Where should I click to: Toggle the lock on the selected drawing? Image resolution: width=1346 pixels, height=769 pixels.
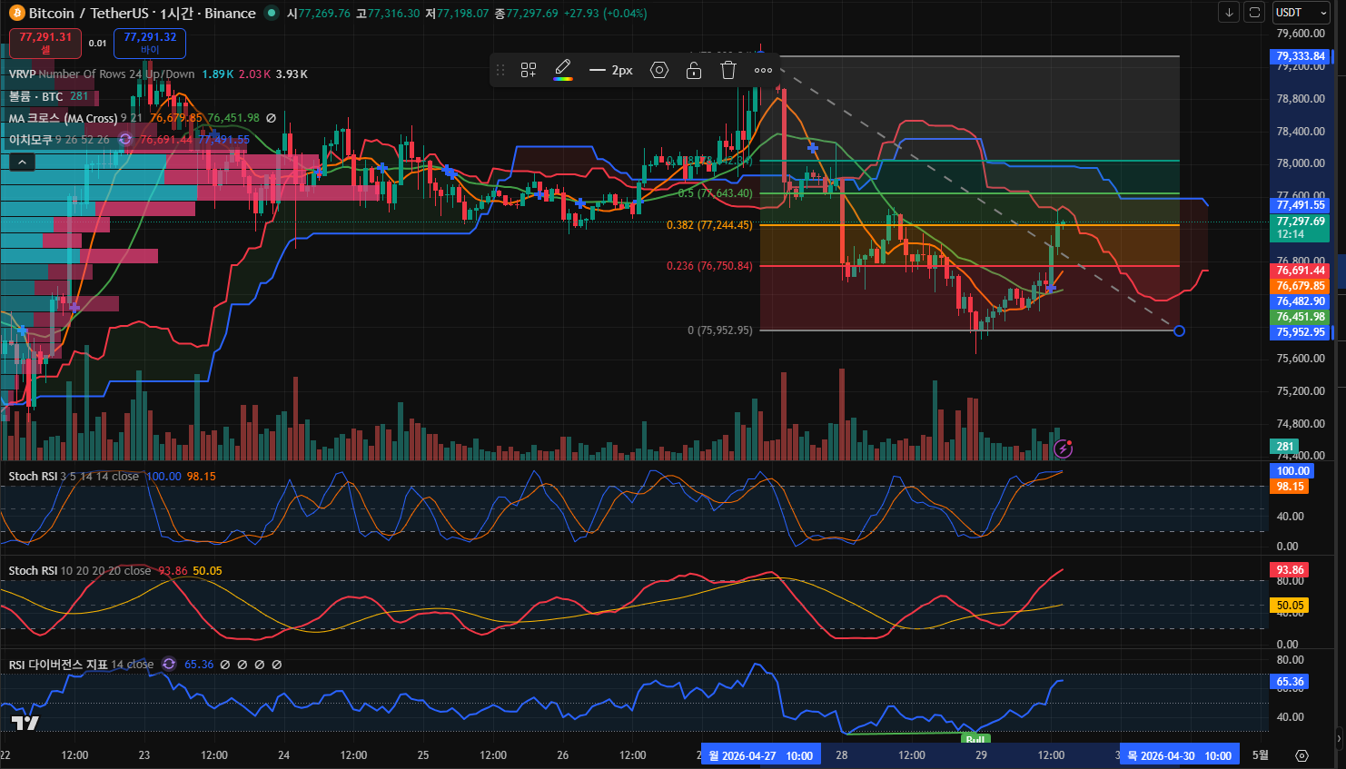tap(694, 70)
